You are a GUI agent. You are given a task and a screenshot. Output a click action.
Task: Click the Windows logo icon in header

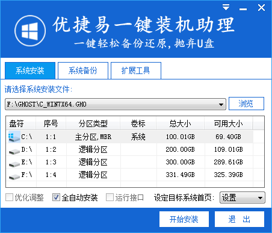30,31
